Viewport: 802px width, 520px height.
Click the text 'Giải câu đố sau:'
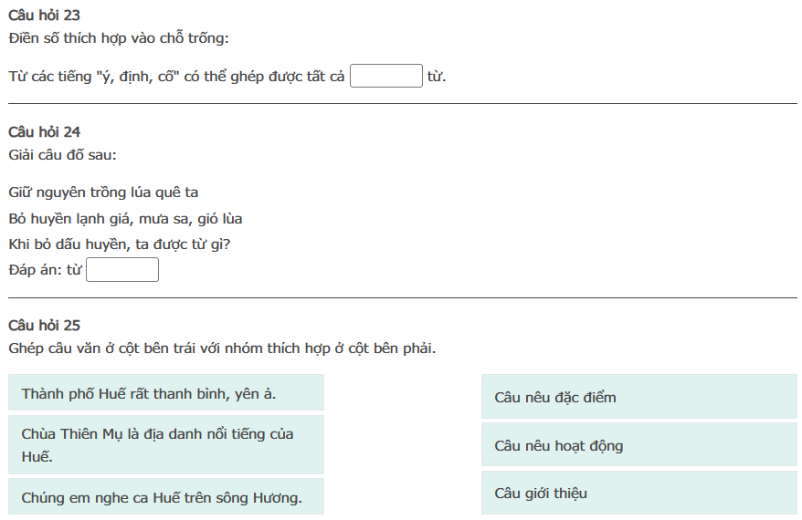pos(62,154)
